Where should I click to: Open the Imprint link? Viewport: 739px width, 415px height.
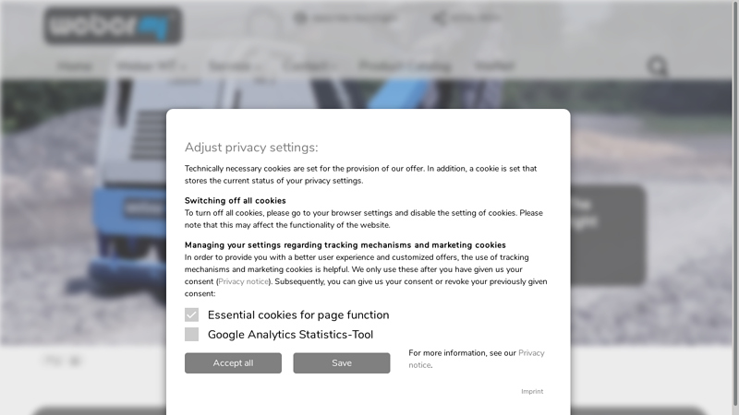point(532,391)
